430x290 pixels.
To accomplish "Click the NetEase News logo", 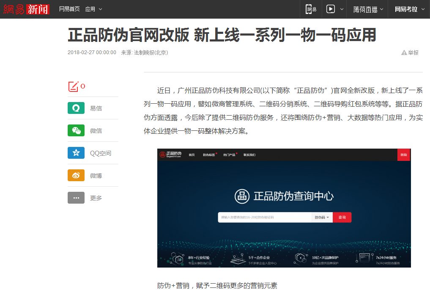I will 26,9.
